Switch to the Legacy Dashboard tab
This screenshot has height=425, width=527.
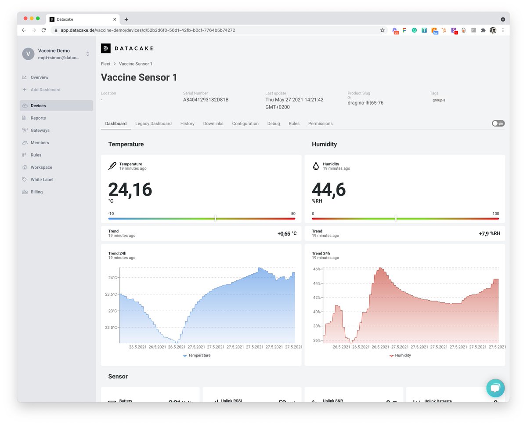point(153,124)
